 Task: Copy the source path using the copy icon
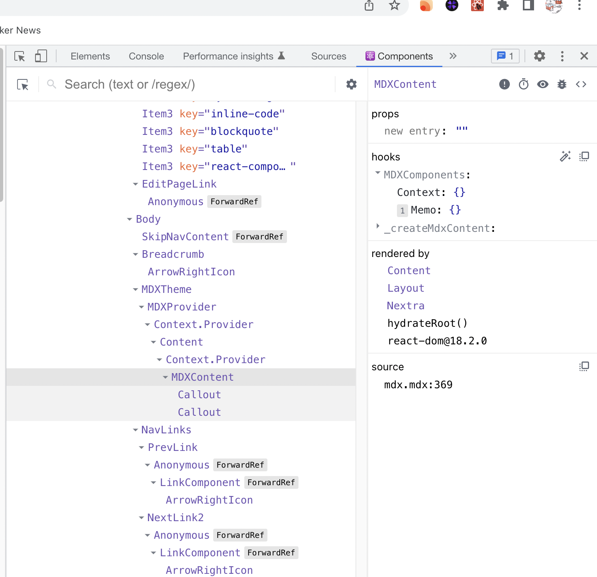584,366
